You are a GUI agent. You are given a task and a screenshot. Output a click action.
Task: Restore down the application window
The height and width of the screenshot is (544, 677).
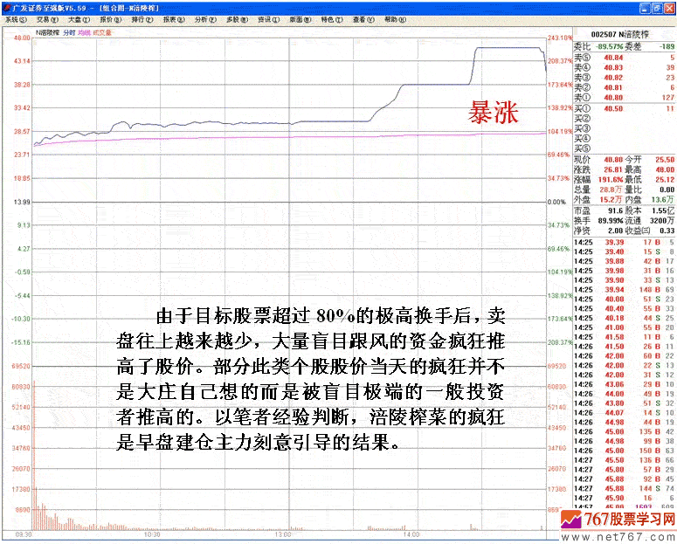pos(657,6)
